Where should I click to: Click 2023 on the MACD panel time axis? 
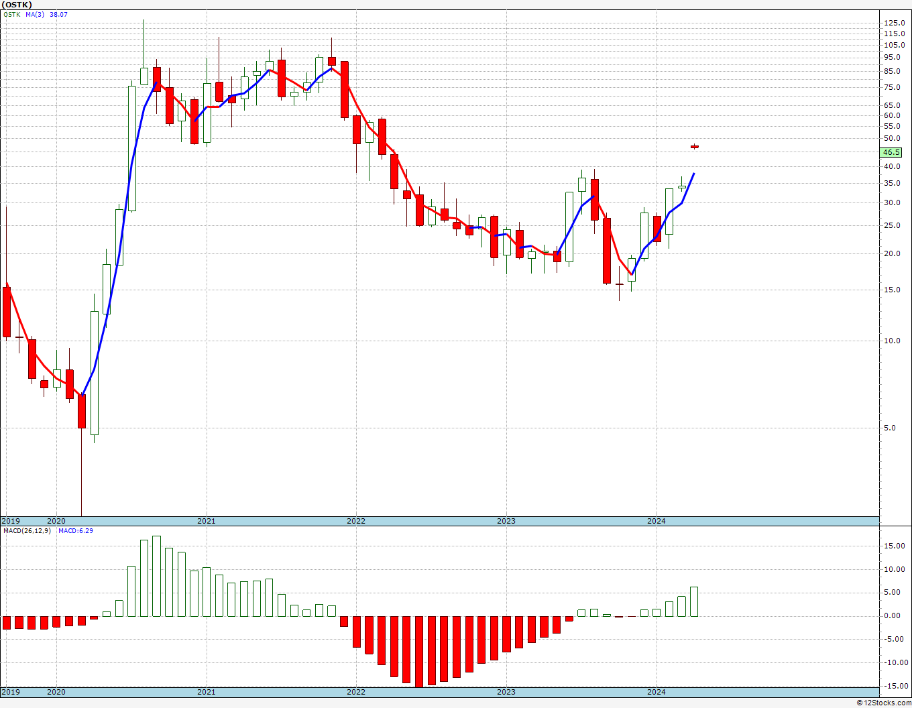(506, 692)
